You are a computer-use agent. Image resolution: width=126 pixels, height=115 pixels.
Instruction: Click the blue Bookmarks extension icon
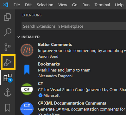(x=27, y=70)
